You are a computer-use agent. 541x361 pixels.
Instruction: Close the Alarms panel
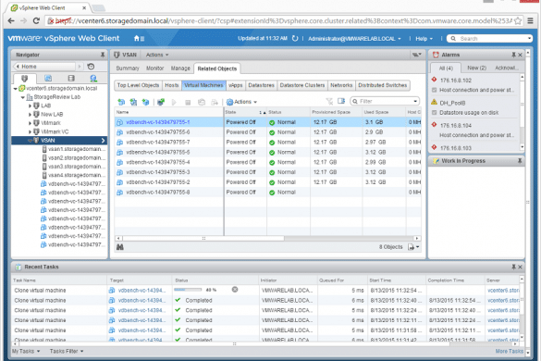520,55
